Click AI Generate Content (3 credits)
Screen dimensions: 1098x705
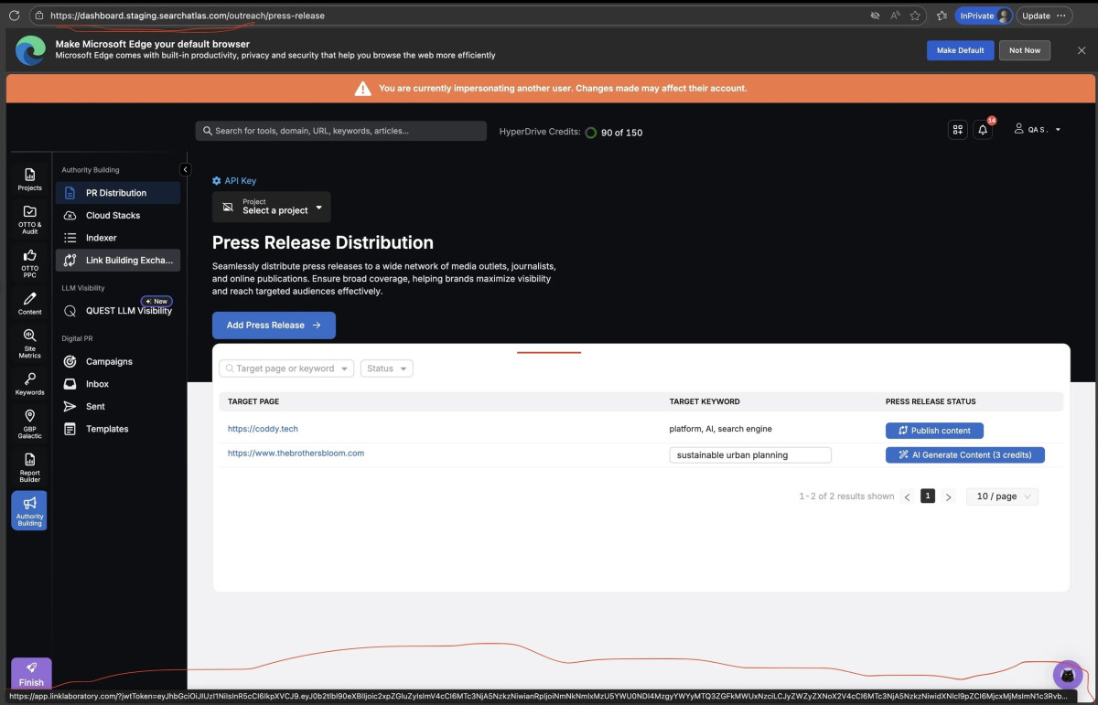point(964,454)
